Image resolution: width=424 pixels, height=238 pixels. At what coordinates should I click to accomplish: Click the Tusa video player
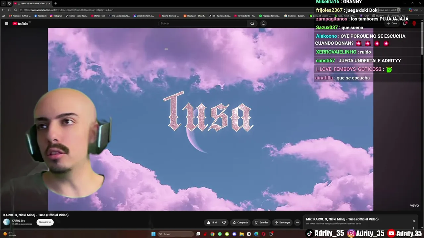211,119
